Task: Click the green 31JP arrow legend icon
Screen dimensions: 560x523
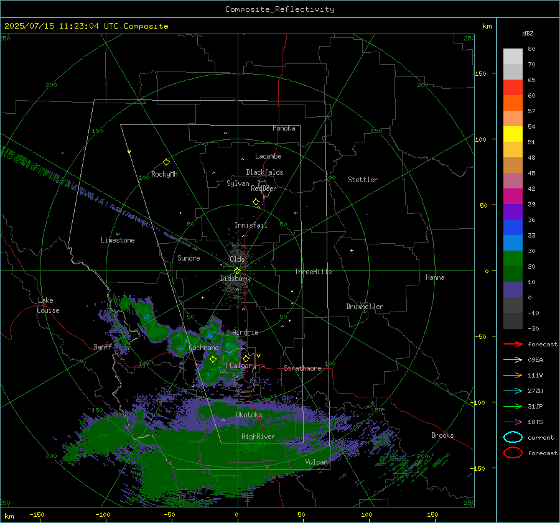Action: [513, 406]
